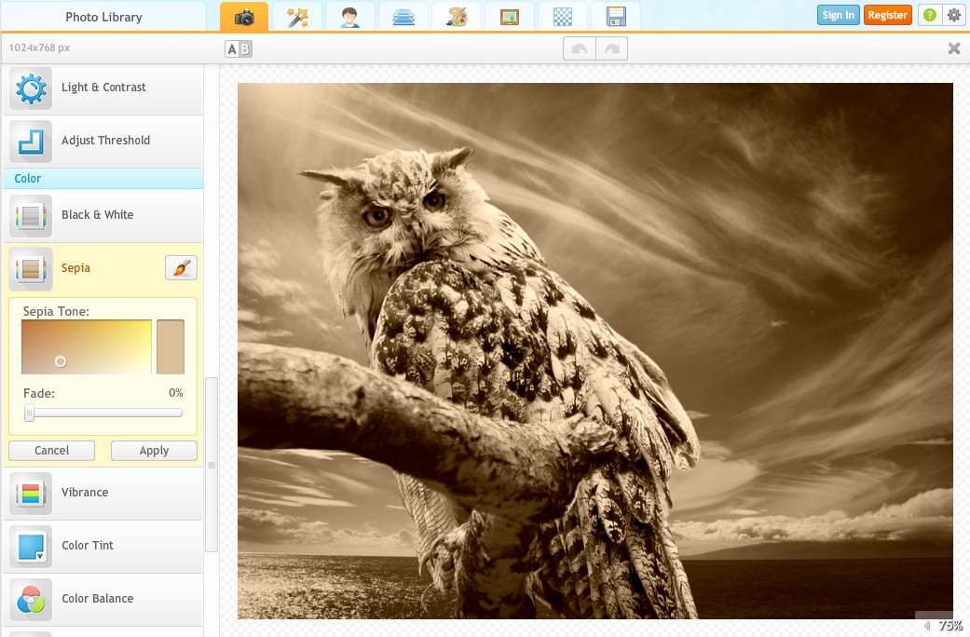The height and width of the screenshot is (637, 970).
Task: Select the facial Touch Up tool
Action: tap(350, 16)
